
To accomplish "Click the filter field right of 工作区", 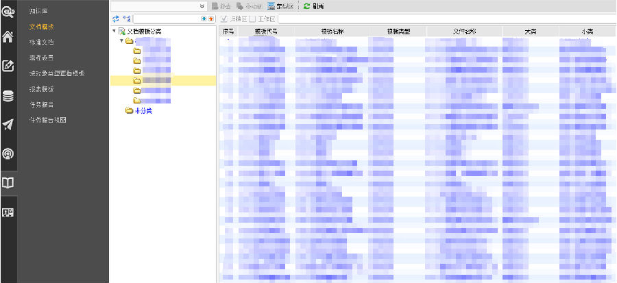I will [446, 19].
